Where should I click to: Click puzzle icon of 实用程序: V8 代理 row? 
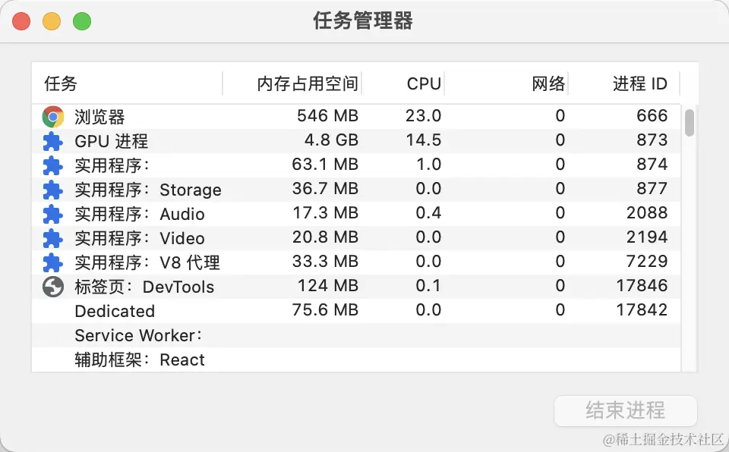click(52, 262)
